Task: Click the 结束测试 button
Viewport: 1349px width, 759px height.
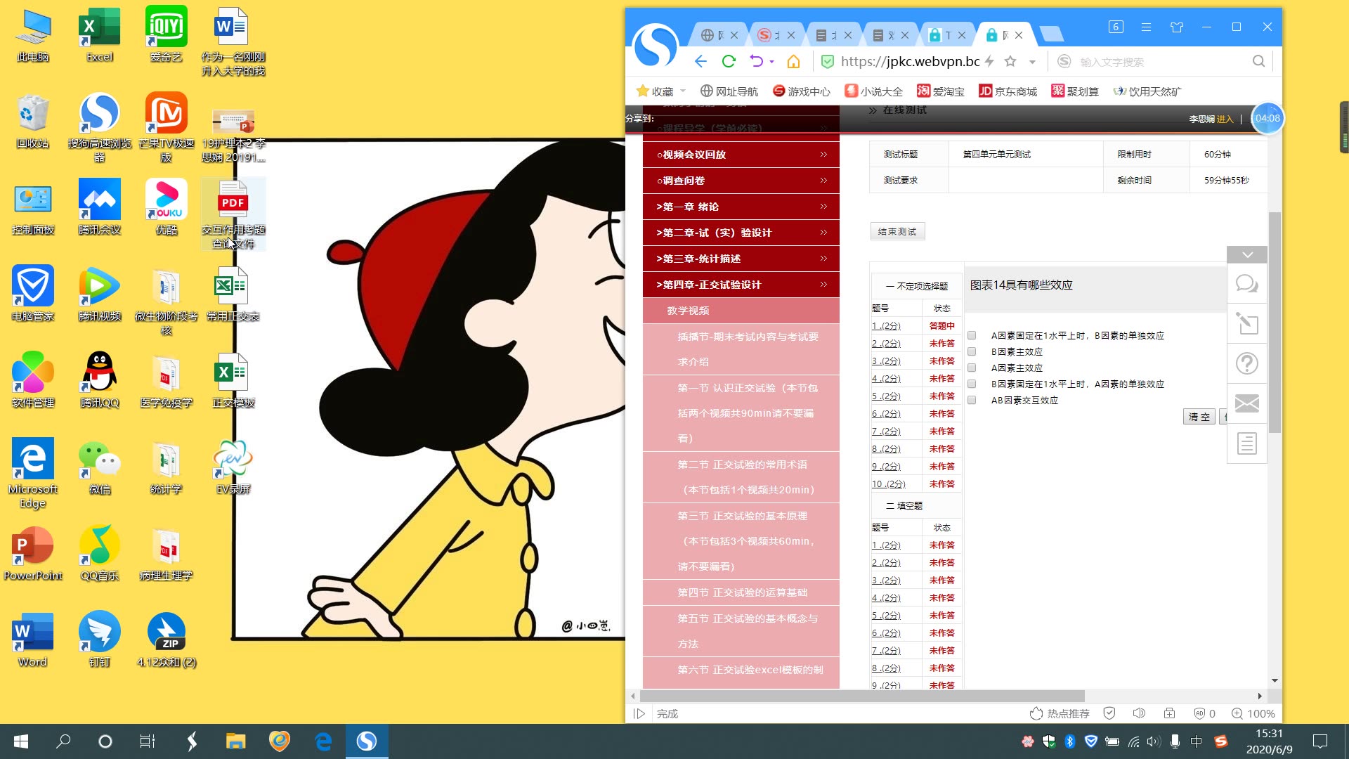Action: click(x=897, y=231)
